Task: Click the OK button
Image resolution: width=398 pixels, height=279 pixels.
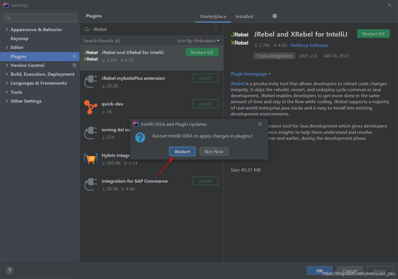Action: (x=320, y=271)
